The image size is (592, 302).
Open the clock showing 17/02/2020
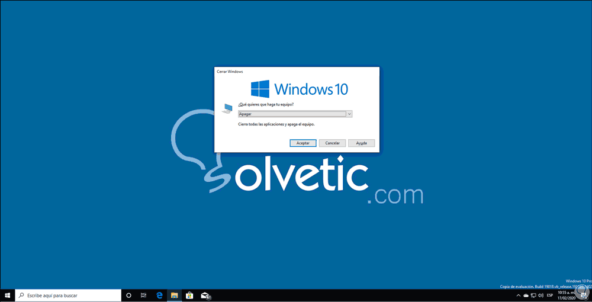coord(566,295)
